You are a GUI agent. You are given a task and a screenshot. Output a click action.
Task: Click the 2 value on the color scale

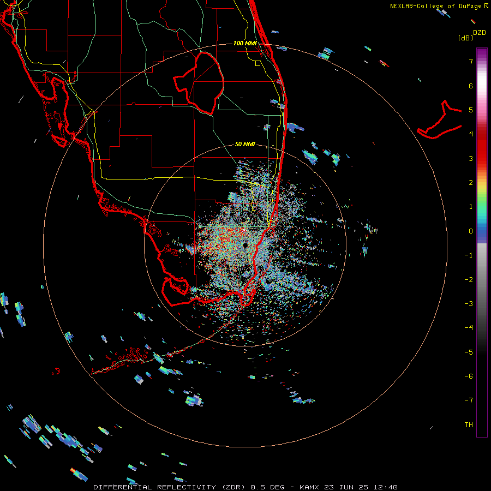point(471,183)
